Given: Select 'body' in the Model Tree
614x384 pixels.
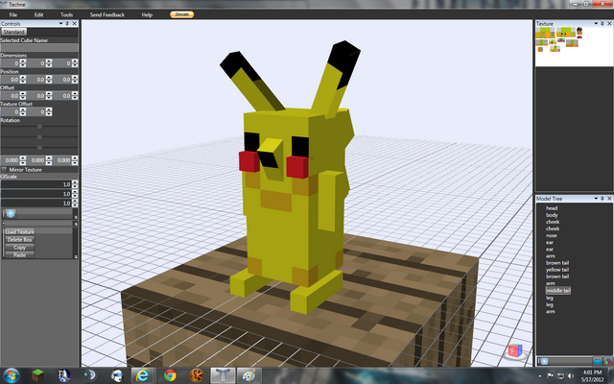Looking at the screenshot, I should pos(552,215).
